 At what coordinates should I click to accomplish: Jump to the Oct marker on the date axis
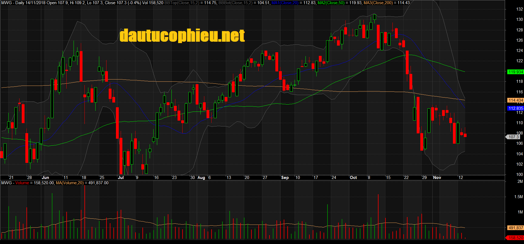pos(353,178)
